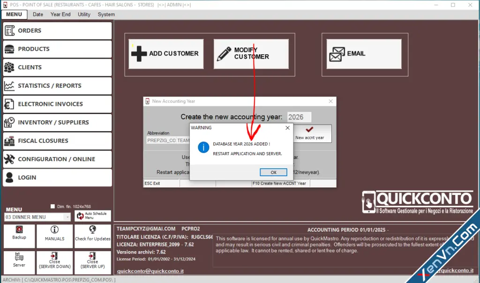Screen dimensions: 480x283
Task: Click Close (SERVER DOWN) button
Action: tap(54, 262)
